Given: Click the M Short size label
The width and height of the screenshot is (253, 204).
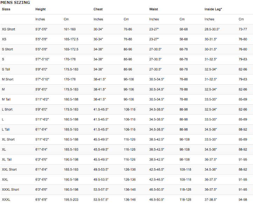Looking at the screenshot, I should tap(8, 79).
